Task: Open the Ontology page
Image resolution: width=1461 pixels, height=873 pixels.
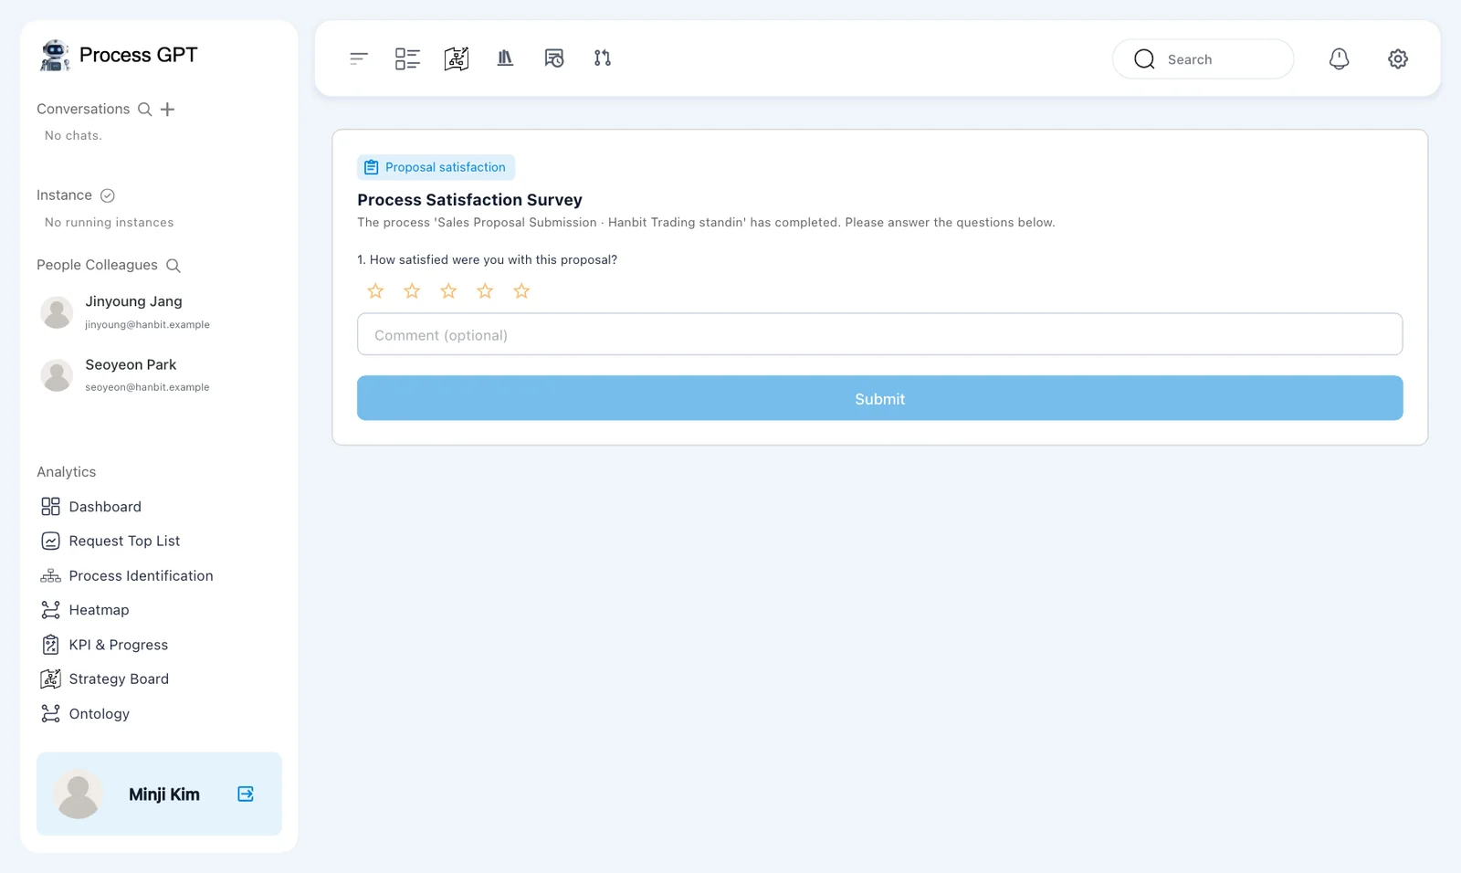Action: coord(85,714)
